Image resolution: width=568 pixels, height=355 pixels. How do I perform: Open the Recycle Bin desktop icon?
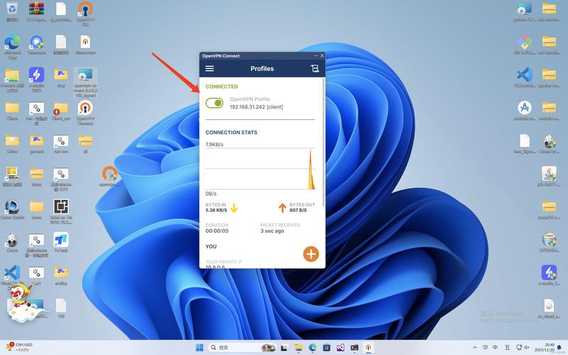tap(12, 11)
